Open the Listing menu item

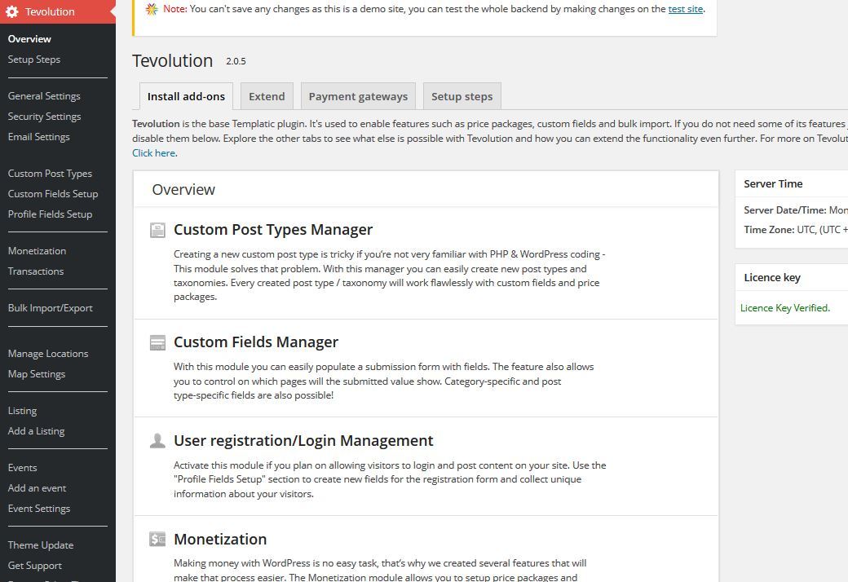pos(22,411)
